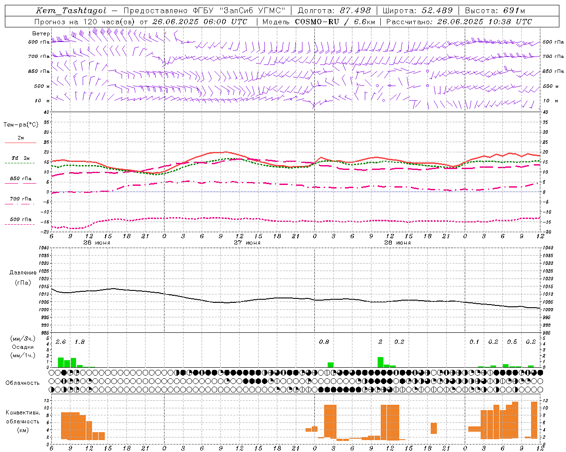
Task: Click the 27 июня date label
Action: 247,243
